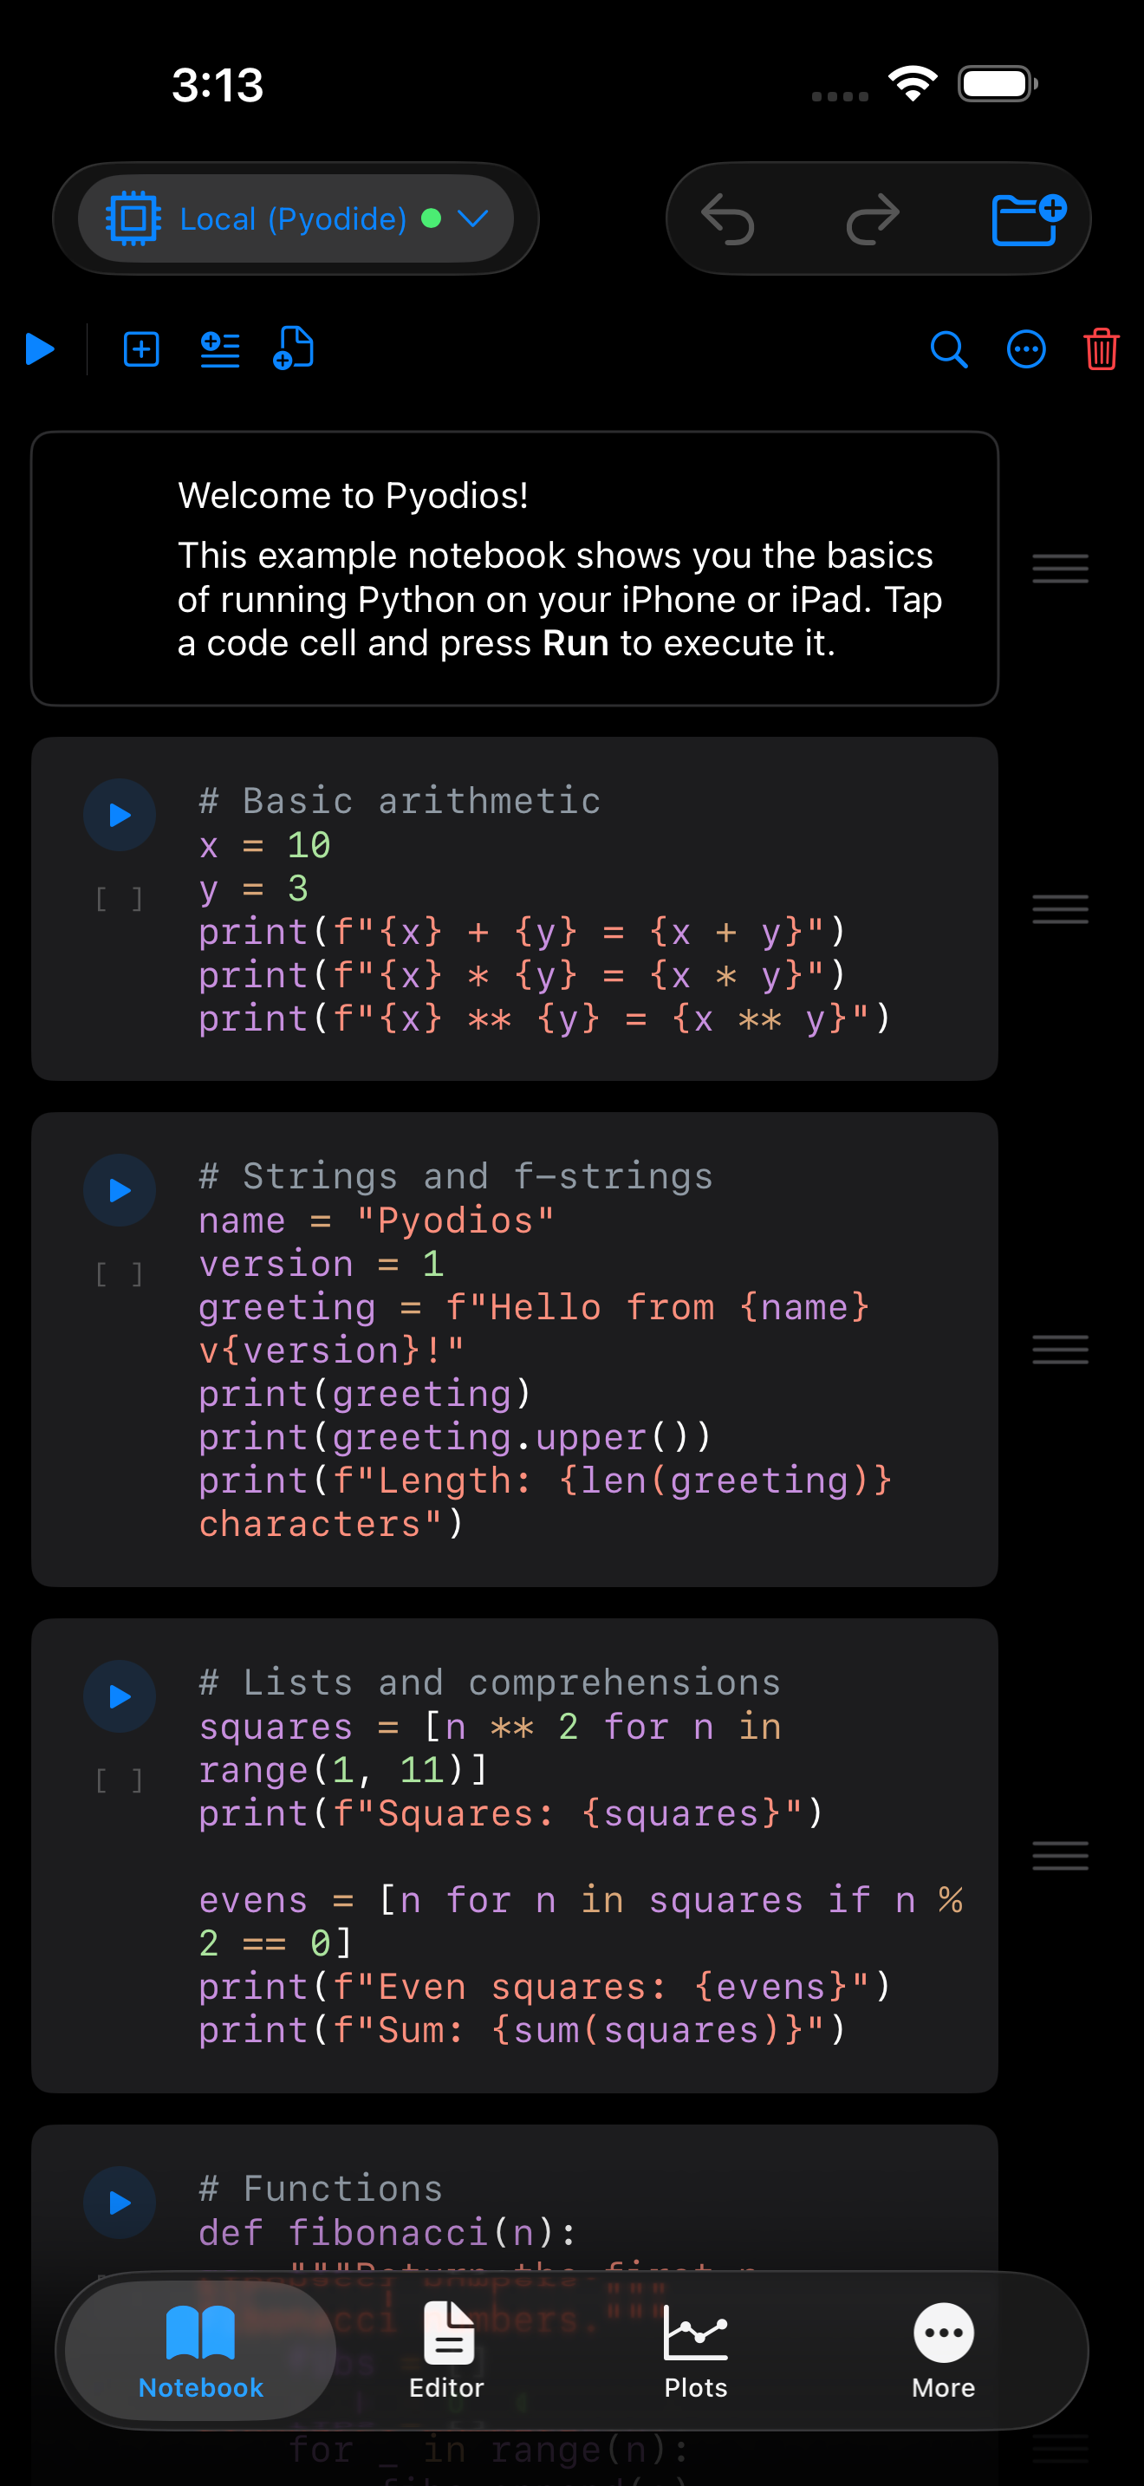Open the new folder icon
Viewport: 1144px width, 2486px height.
1028,219
